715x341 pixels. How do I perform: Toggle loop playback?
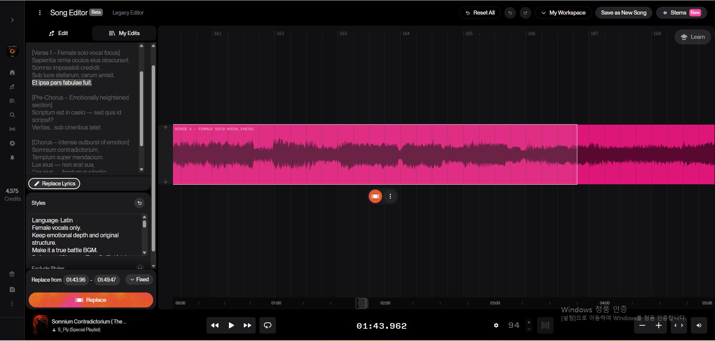pyautogui.click(x=268, y=325)
